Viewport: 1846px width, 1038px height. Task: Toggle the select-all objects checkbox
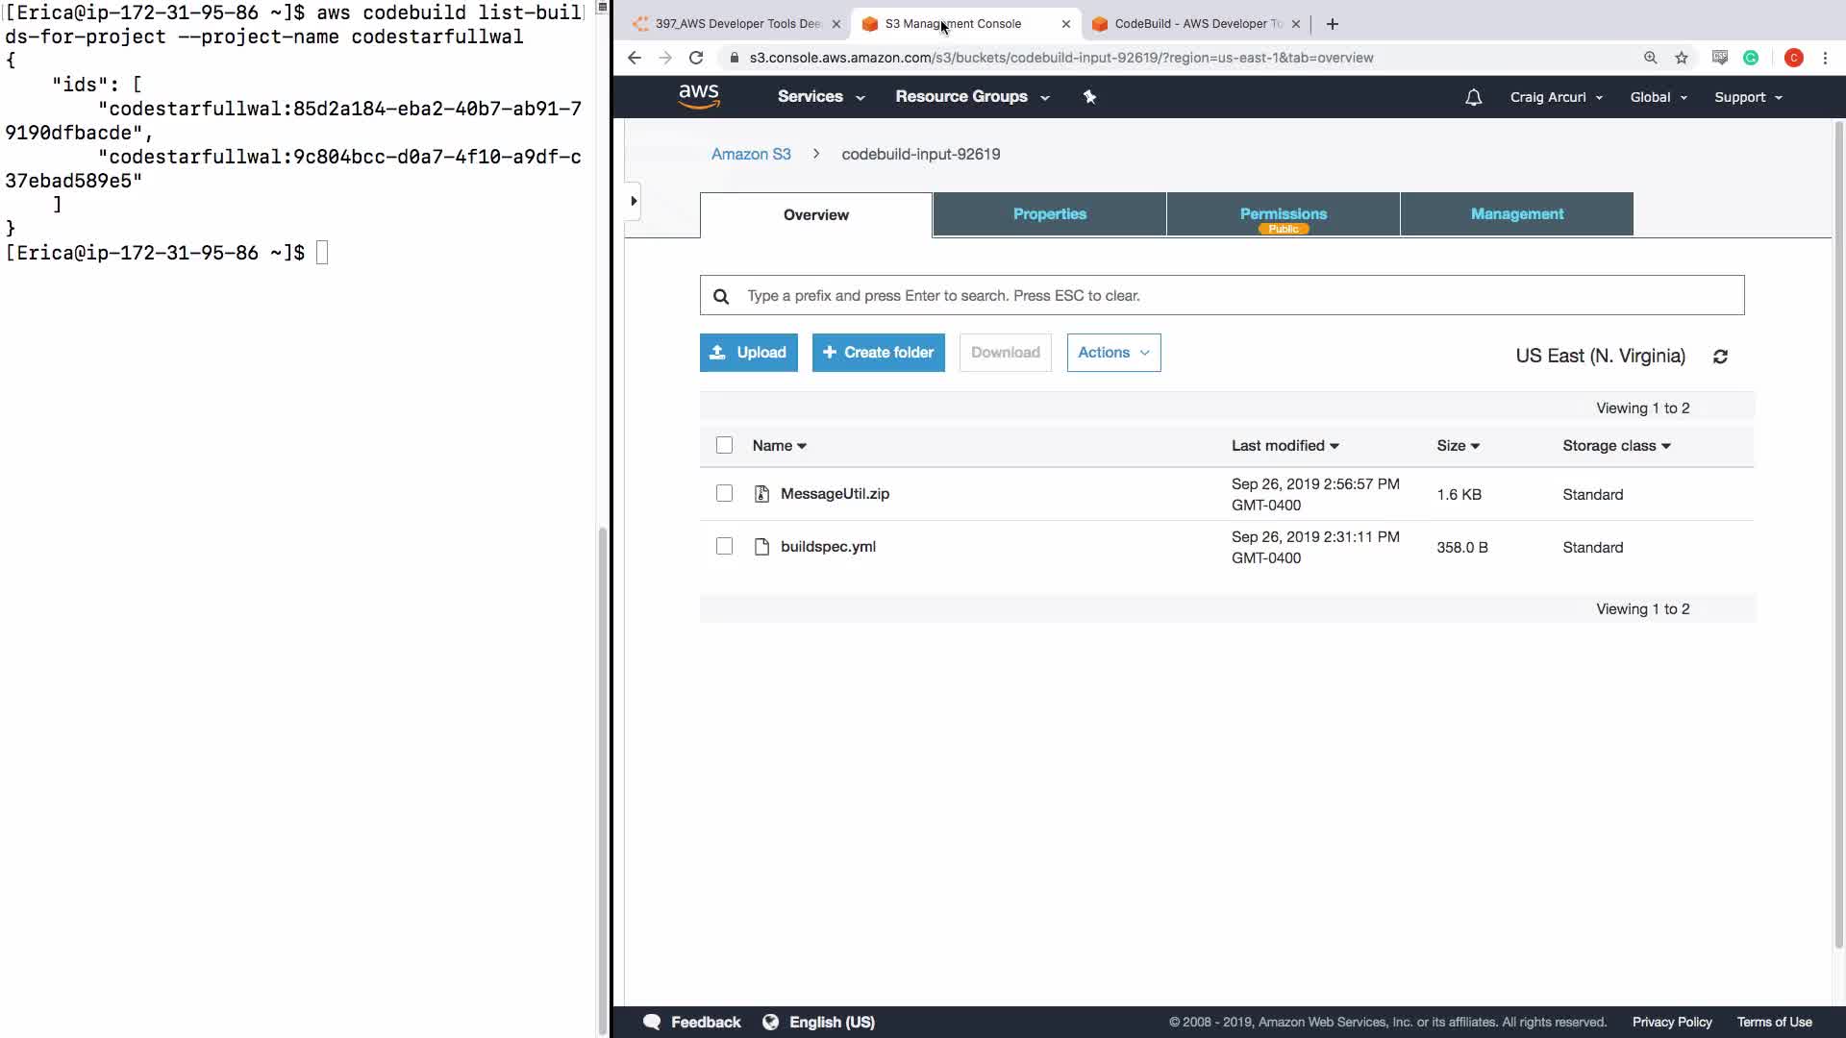tap(724, 446)
